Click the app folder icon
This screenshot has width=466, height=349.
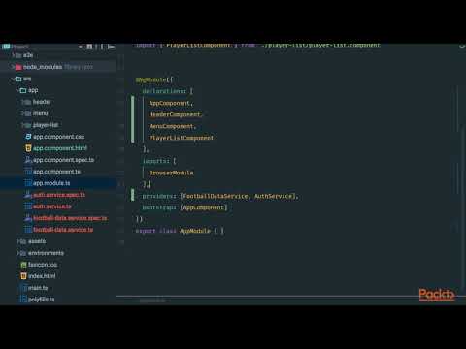23,90
